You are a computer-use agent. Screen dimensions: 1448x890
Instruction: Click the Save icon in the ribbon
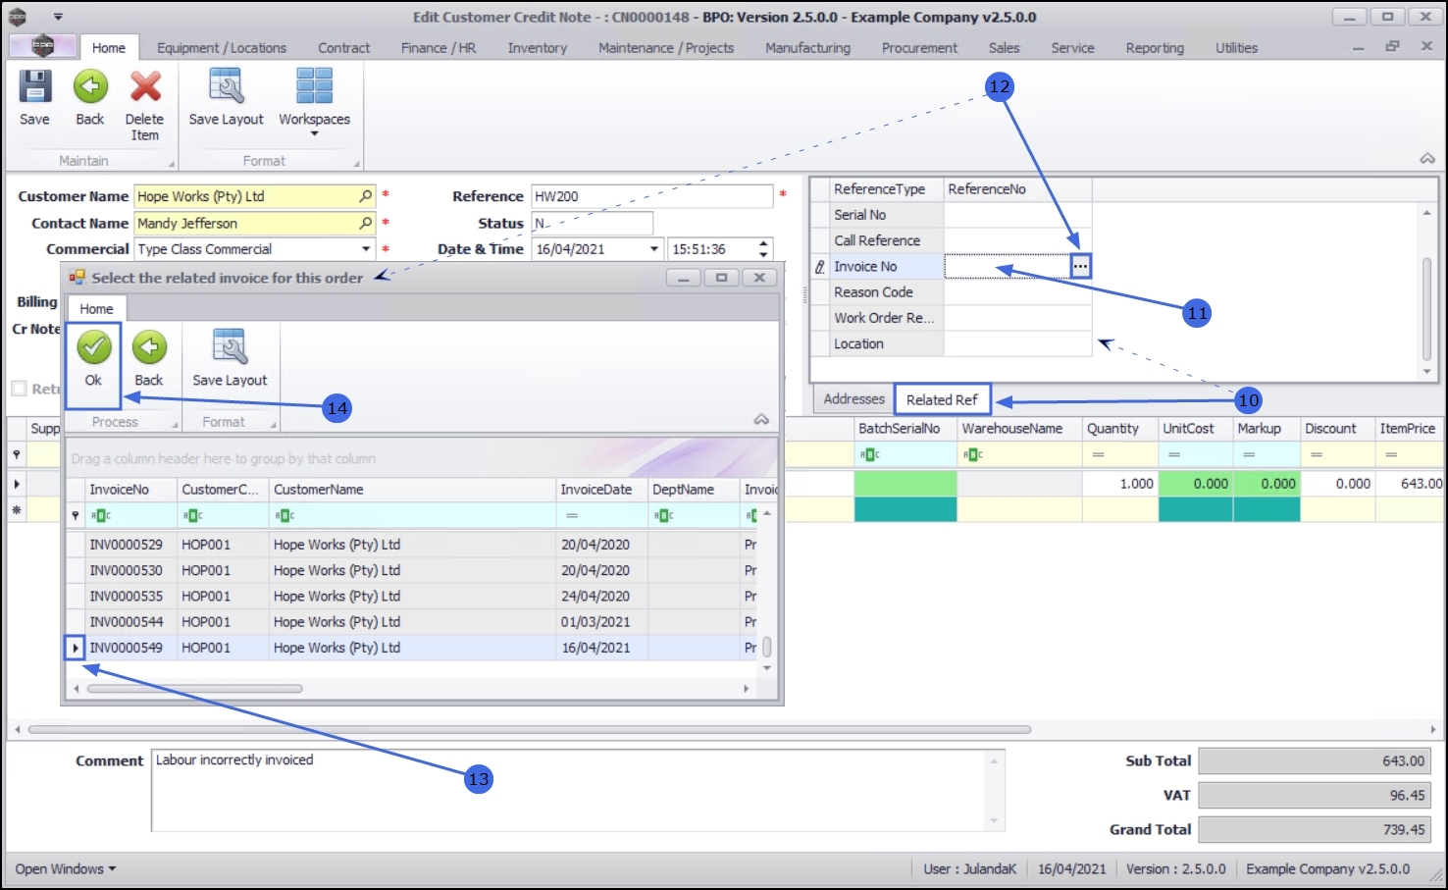34,87
